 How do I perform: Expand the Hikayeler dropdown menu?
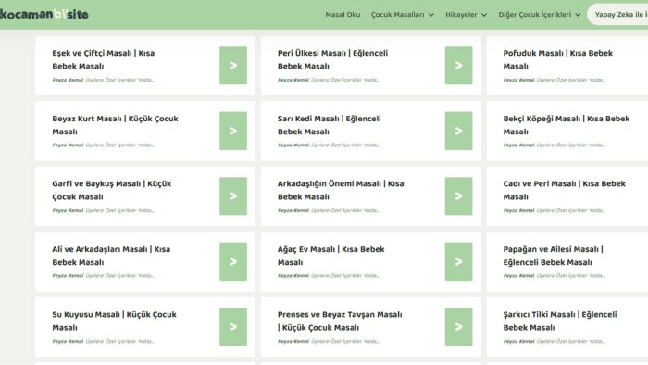pyautogui.click(x=467, y=15)
